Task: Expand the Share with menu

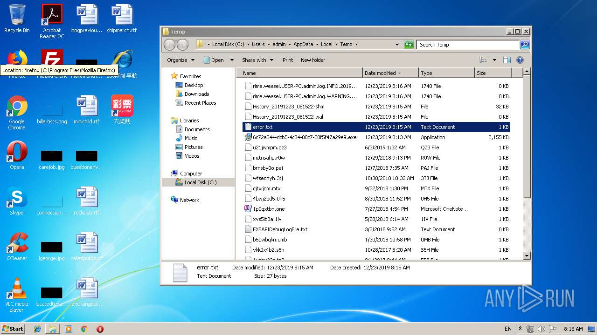Action: coord(257,60)
